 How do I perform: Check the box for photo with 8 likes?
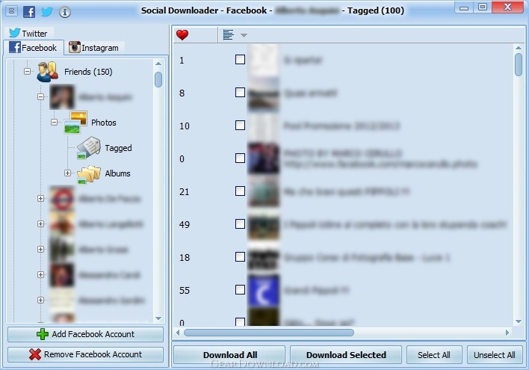click(240, 93)
